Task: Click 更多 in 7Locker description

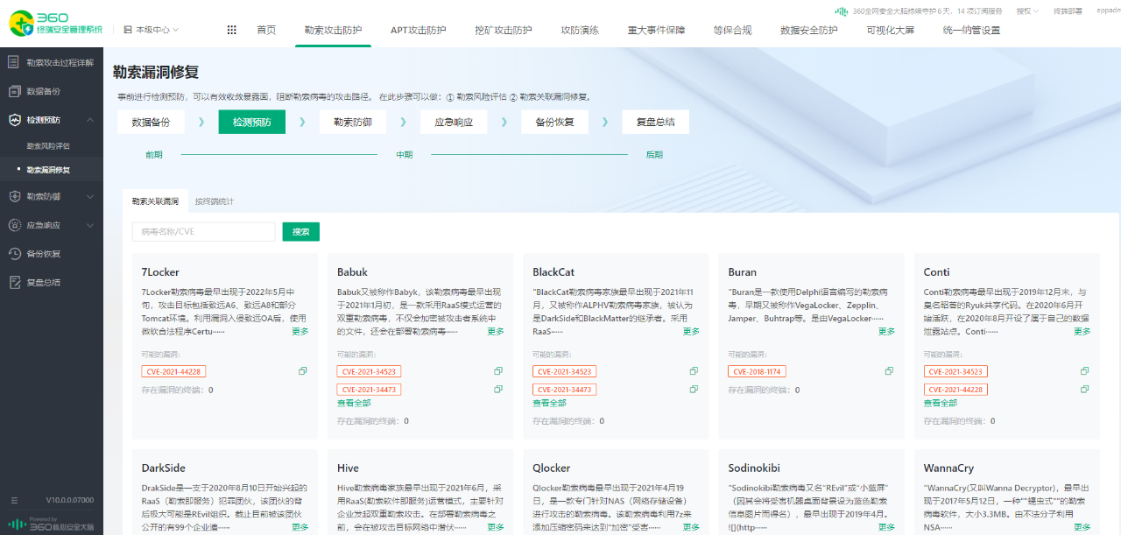Action: point(300,332)
